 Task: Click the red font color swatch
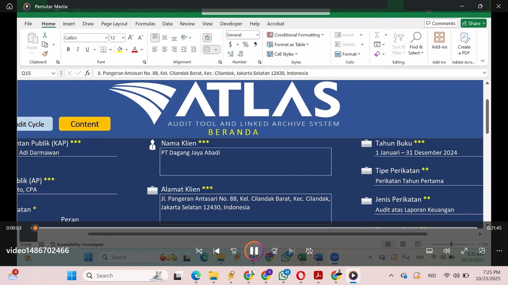(135, 49)
